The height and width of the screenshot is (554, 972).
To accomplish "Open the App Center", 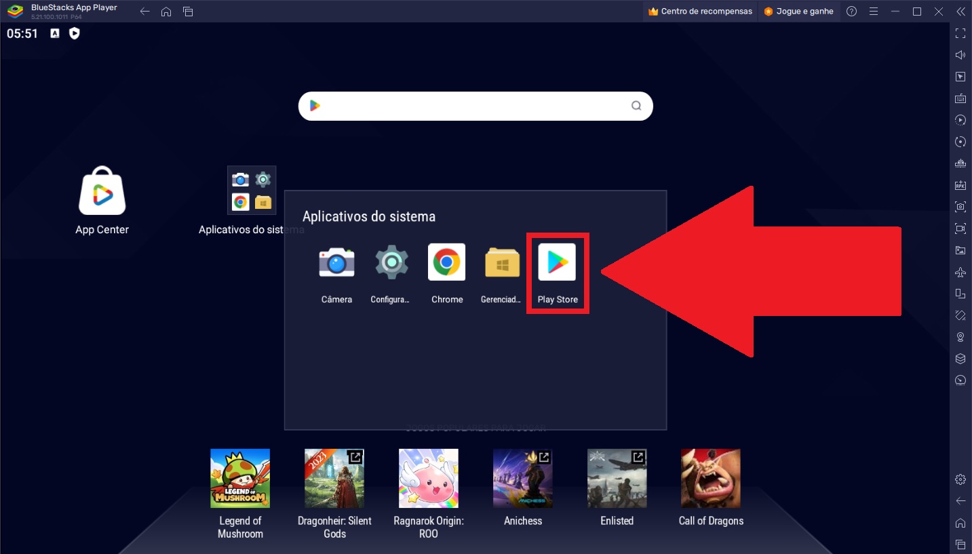I will [x=102, y=191].
